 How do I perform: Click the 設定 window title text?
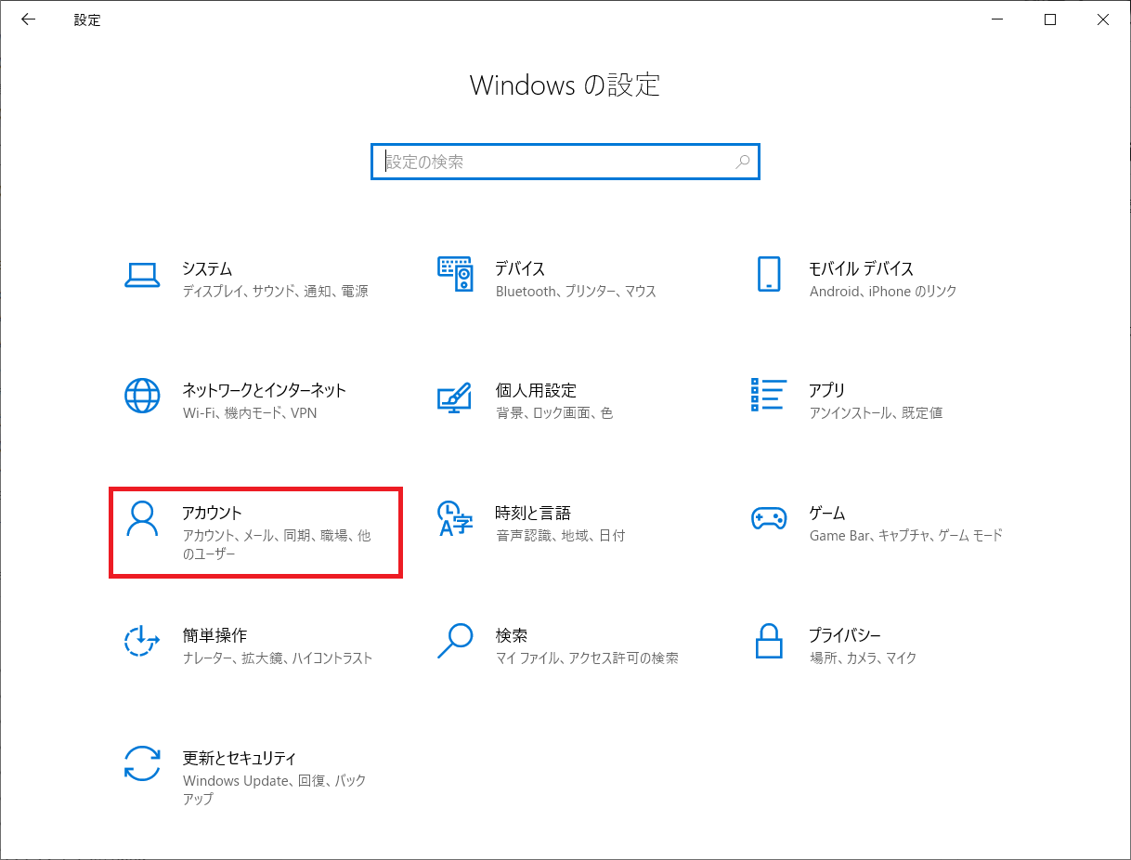point(87,20)
